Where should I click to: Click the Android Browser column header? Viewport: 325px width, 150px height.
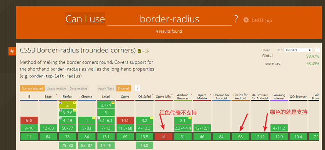[x=183, y=96]
